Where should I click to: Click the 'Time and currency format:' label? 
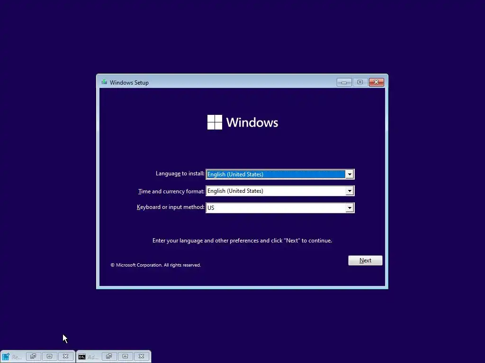click(x=171, y=191)
